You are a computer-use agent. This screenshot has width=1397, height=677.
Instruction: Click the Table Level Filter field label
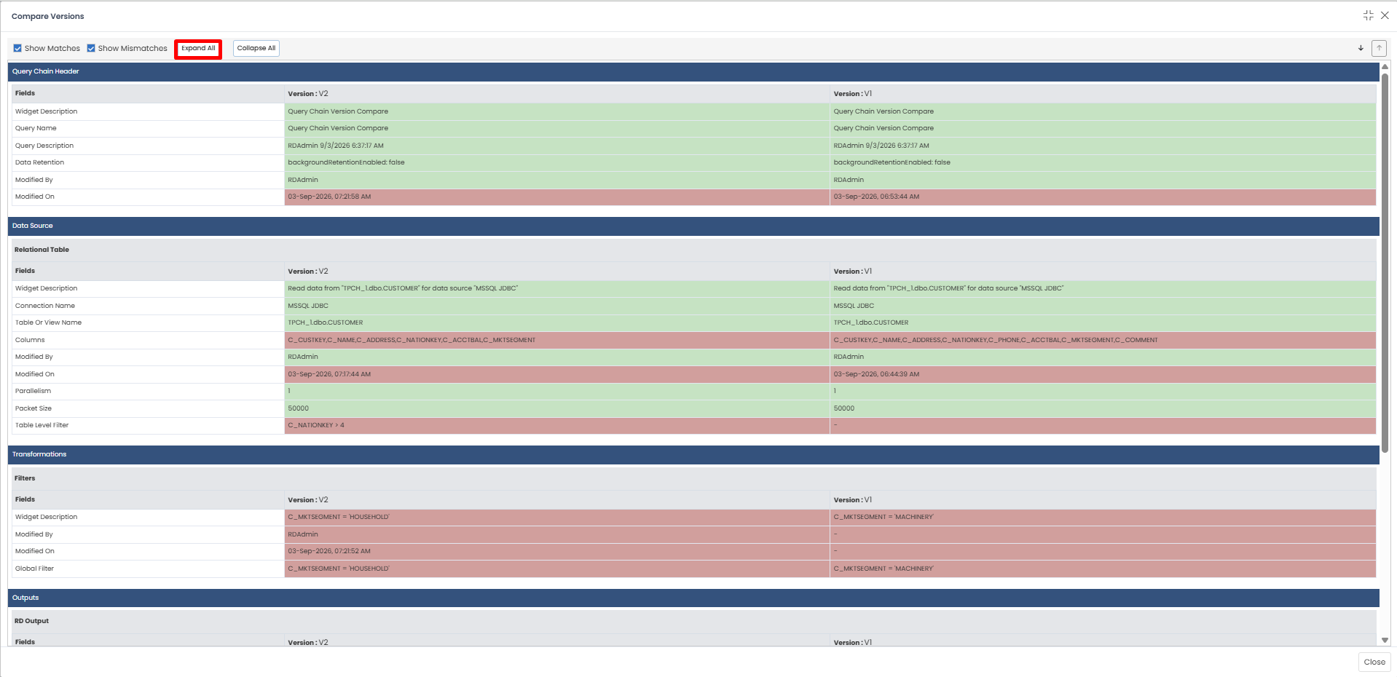click(42, 425)
